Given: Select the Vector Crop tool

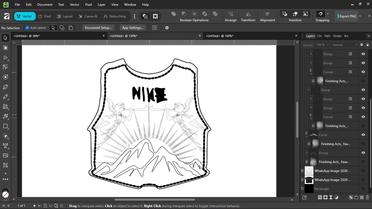Looking at the screenshot, I should pyautogui.click(x=5, y=165).
